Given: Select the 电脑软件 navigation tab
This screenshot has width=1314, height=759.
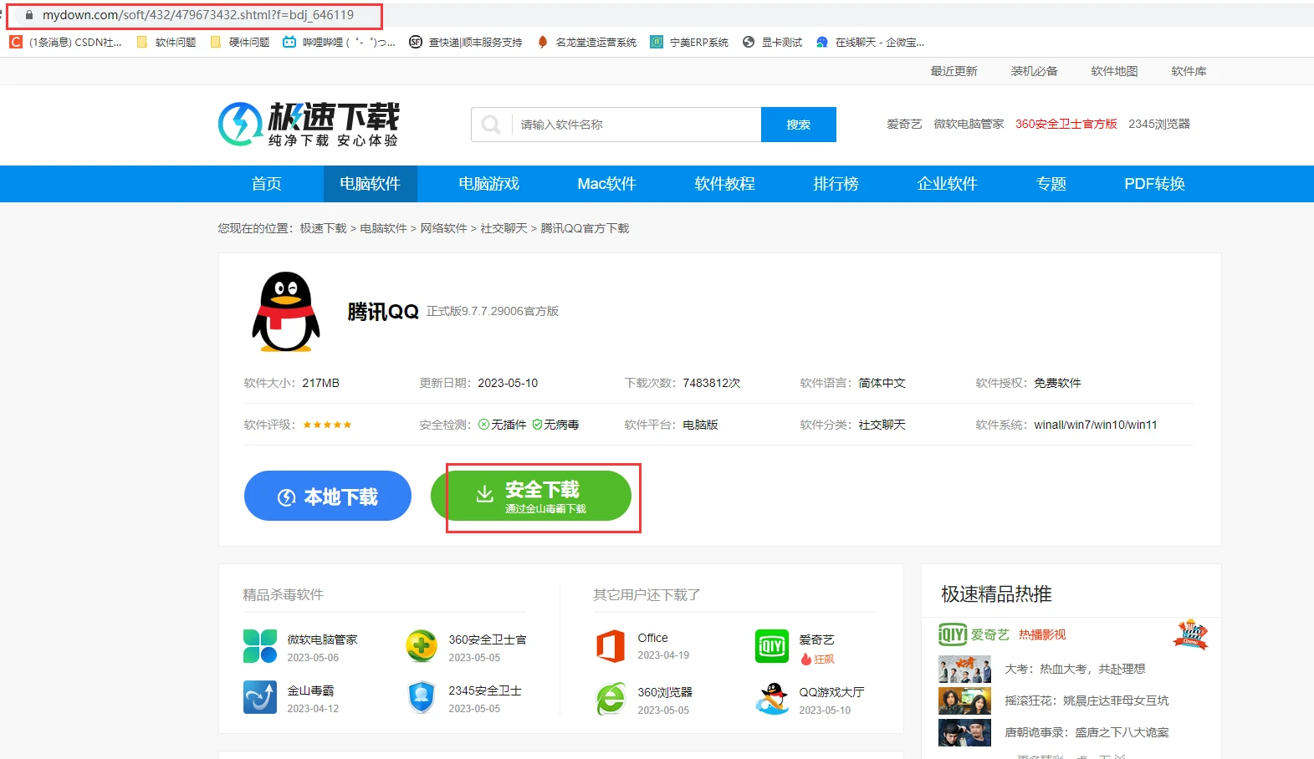Looking at the screenshot, I should click(x=370, y=184).
